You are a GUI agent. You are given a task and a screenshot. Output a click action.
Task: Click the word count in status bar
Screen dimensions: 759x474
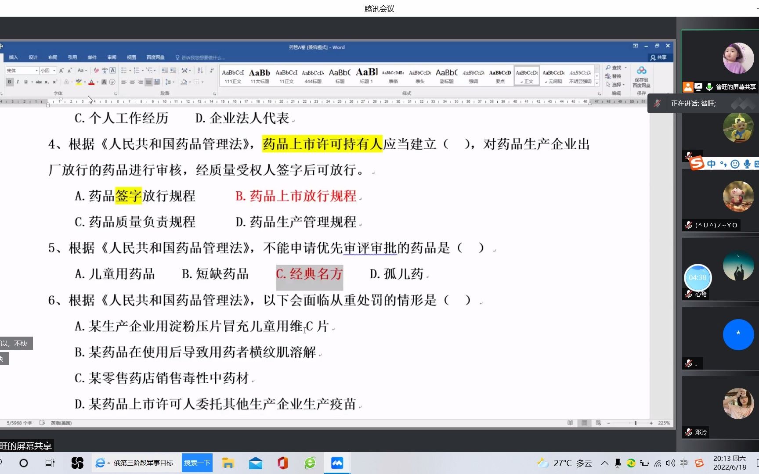pos(19,423)
